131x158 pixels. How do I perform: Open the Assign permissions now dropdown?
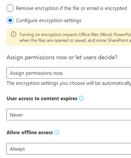point(69,73)
